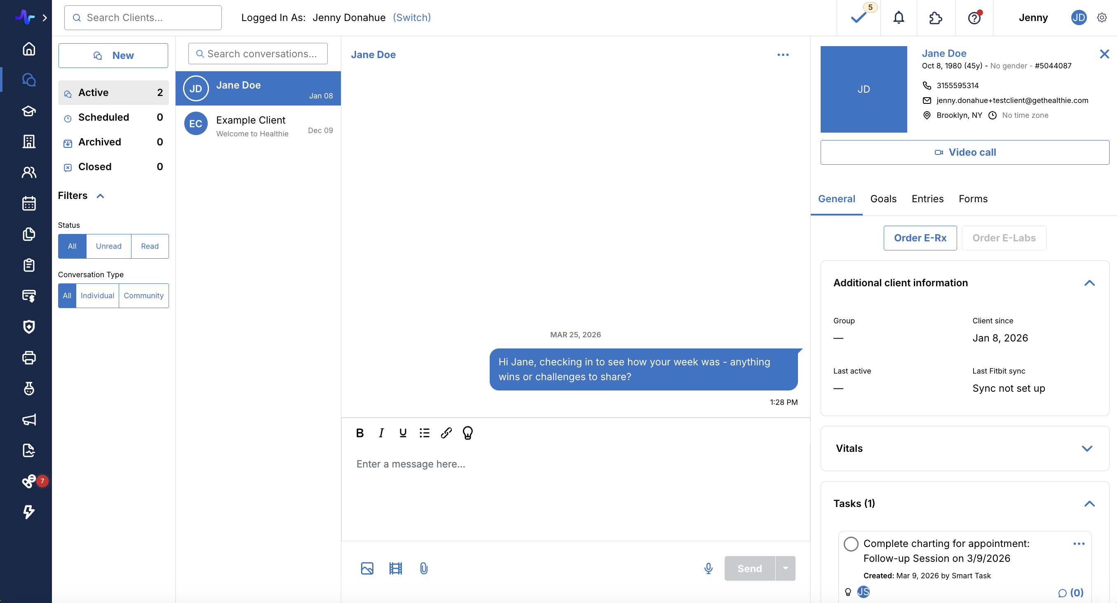This screenshot has height=603, width=1117.
Task: Insert image using picture icon
Action: tap(367, 568)
